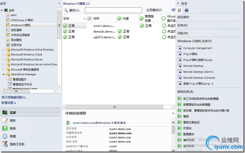The height and width of the screenshot is (153, 245).
Task: Open 按工作流和实例列出的数据量 report
Action: [x=201, y=99]
